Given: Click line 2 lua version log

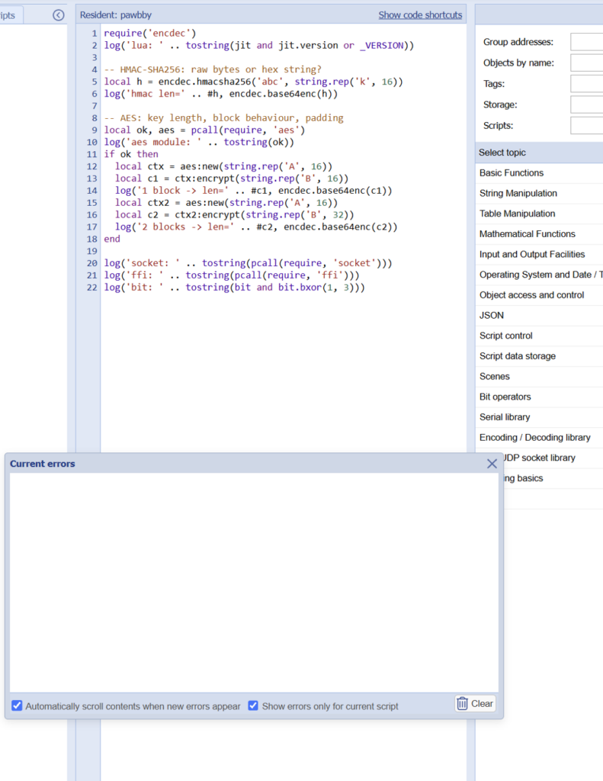Looking at the screenshot, I should pos(259,45).
